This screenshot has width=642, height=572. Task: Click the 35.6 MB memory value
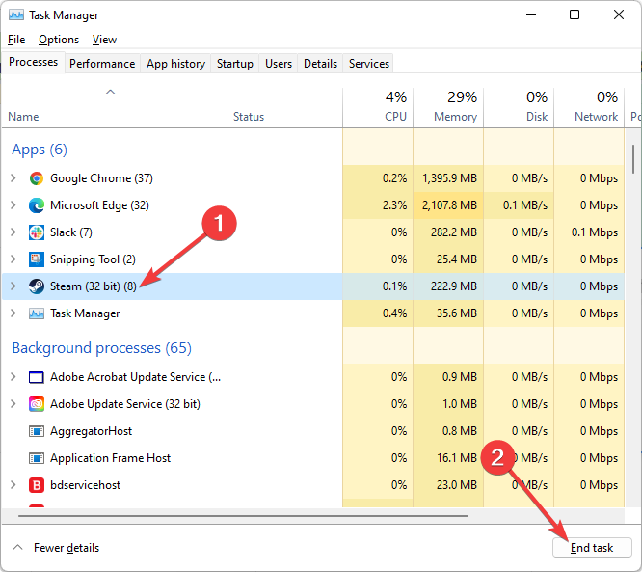pyautogui.click(x=457, y=313)
